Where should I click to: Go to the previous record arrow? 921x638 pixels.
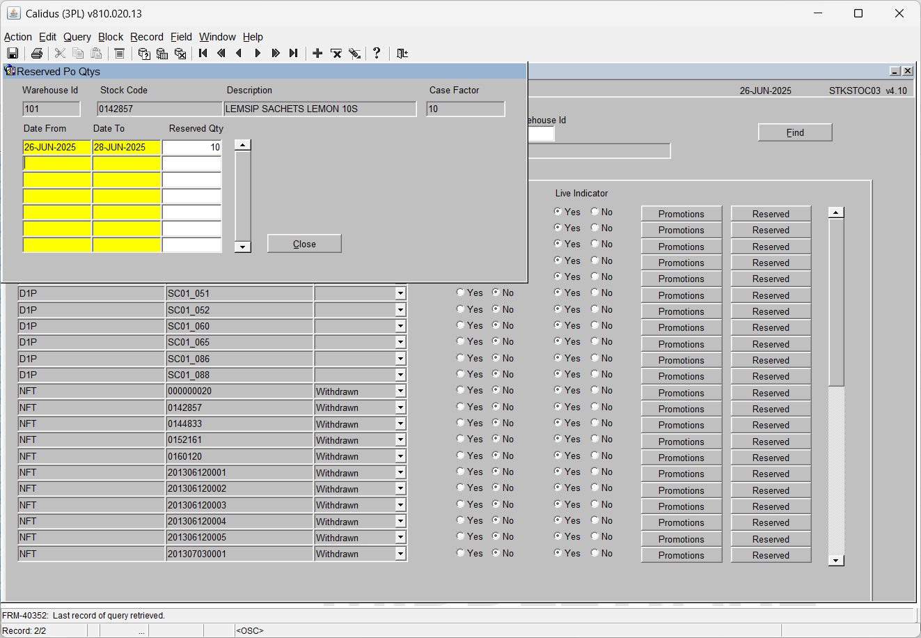pyautogui.click(x=239, y=54)
